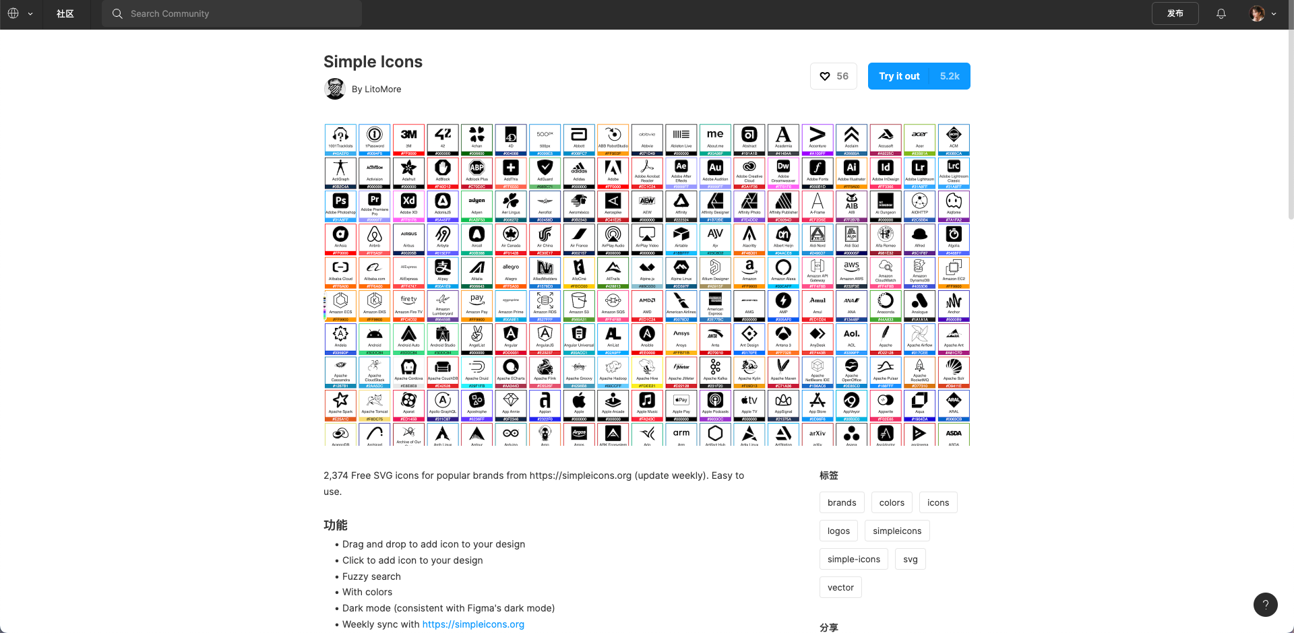Viewport: 1294px width, 633px height.
Task: Click the 5.2k install count
Action: tap(950, 76)
